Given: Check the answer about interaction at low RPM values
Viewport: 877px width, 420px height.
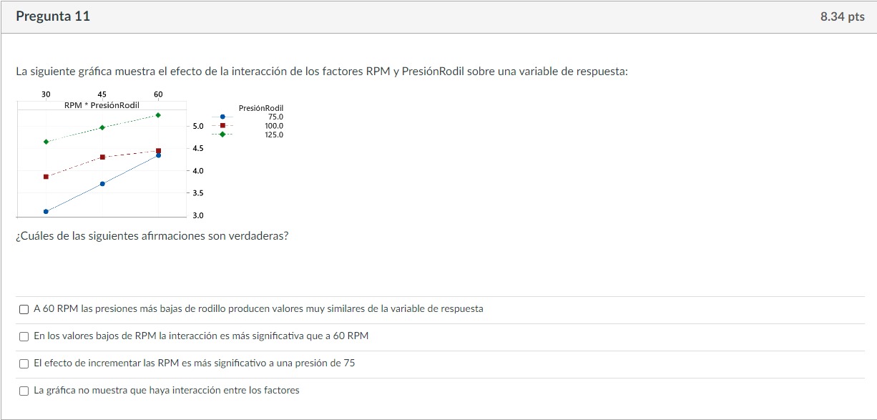Looking at the screenshot, I should [24, 336].
